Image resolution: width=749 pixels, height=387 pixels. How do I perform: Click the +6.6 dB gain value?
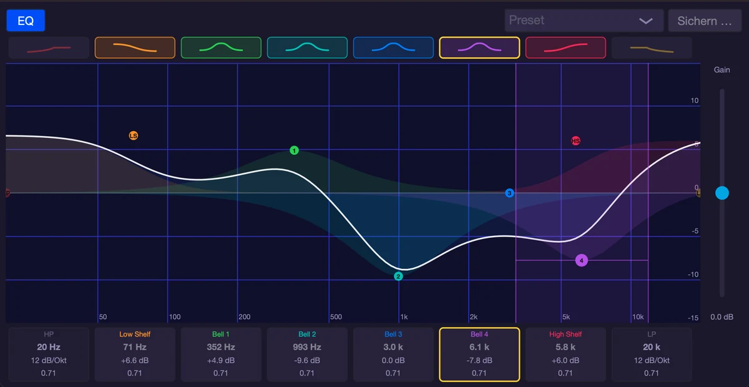click(x=135, y=360)
